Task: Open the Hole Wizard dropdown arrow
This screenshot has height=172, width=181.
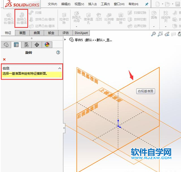Action: coord(76,27)
